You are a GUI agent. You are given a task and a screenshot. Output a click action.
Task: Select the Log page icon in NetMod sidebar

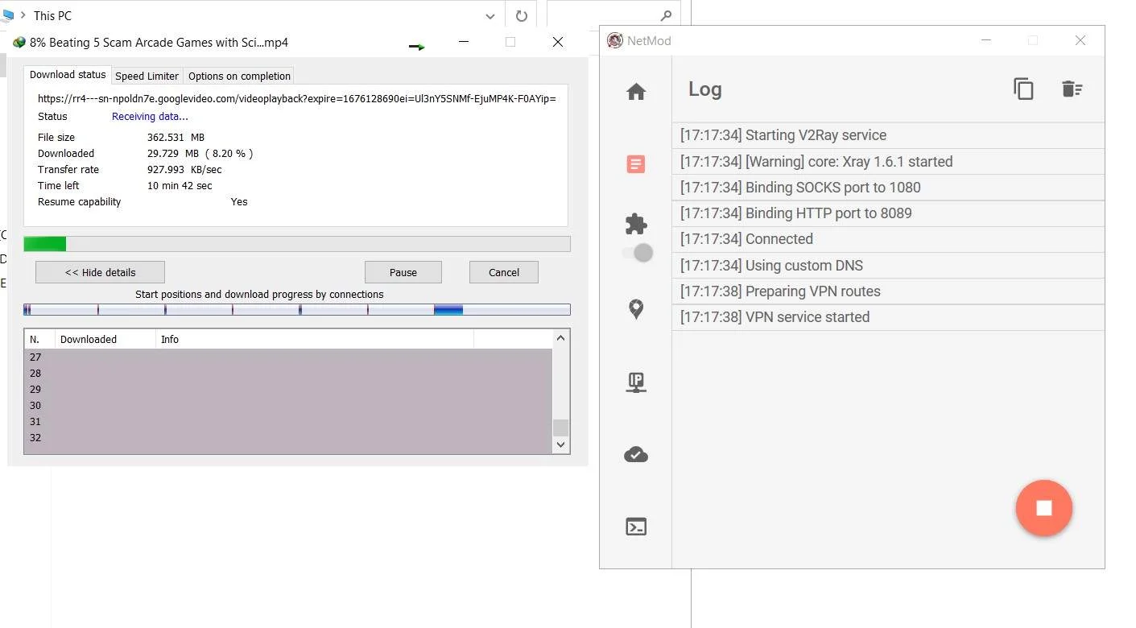[x=636, y=164]
